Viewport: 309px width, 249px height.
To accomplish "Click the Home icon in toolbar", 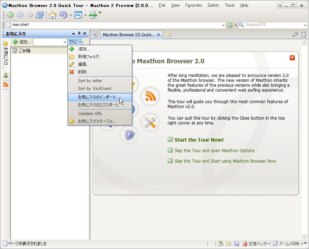I will (52, 15).
